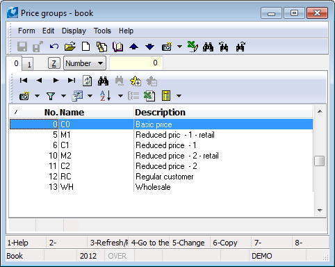Click the 3-Refresh function key button
The height and width of the screenshot is (267, 335).
108,243
